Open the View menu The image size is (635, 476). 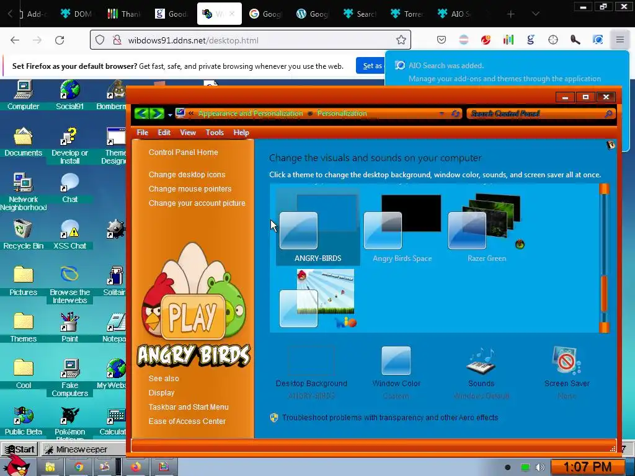tap(188, 133)
